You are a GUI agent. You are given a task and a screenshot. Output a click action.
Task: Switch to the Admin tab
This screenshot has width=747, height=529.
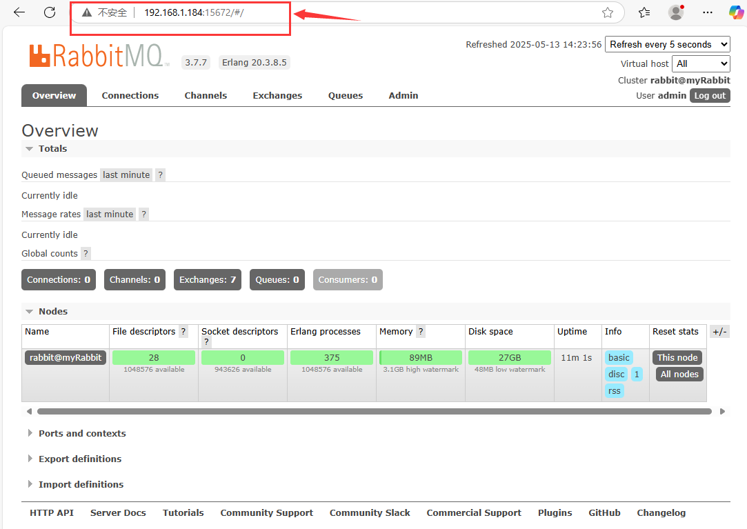pos(403,95)
